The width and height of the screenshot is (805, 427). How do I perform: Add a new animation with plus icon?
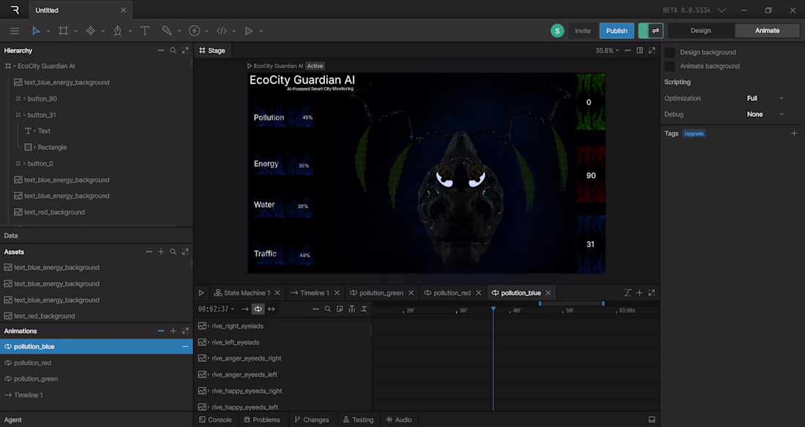(173, 331)
